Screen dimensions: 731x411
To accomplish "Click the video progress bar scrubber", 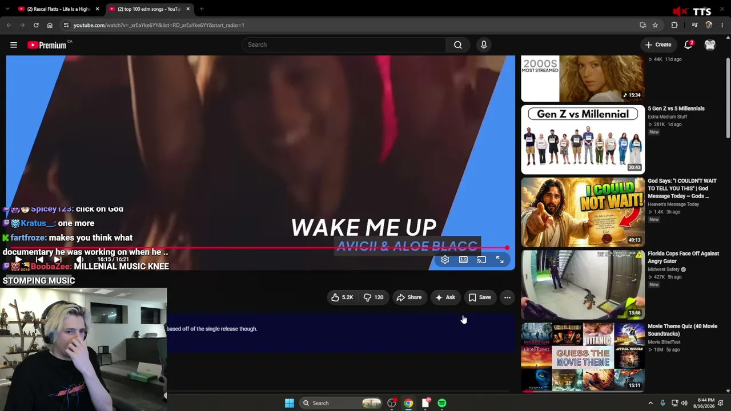I will pos(507,248).
